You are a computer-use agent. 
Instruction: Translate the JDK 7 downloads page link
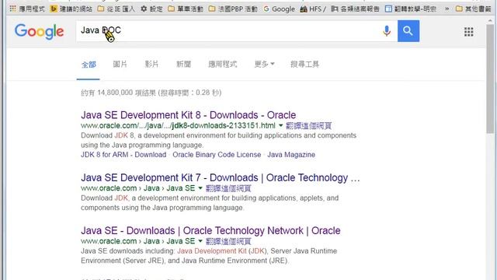[x=228, y=188]
